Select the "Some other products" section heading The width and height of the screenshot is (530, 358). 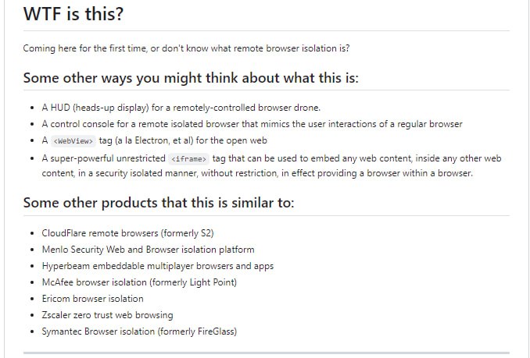(159, 203)
